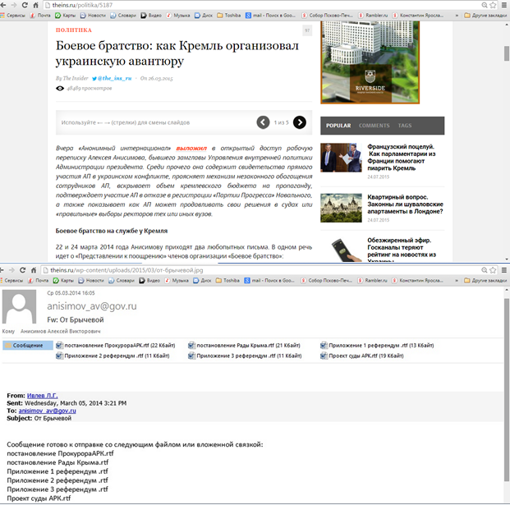Open Французский поцелуй article headline
The height and width of the screenshot is (505, 510).
[402, 158]
